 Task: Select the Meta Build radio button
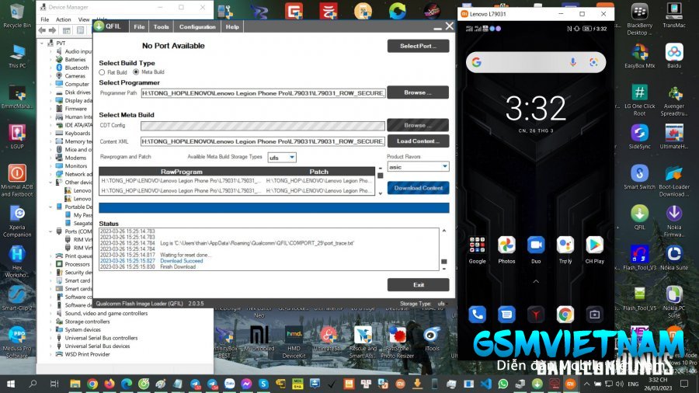(136, 71)
